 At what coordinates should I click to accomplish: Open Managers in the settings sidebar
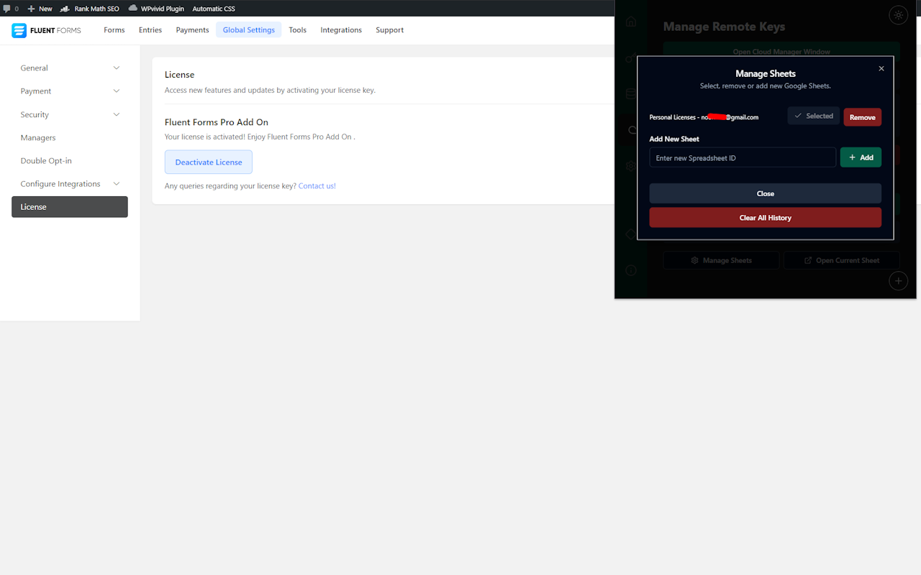coord(38,138)
